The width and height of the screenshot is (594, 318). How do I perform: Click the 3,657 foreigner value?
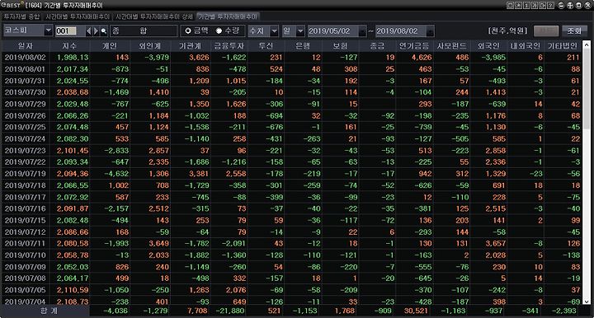click(496, 244)
